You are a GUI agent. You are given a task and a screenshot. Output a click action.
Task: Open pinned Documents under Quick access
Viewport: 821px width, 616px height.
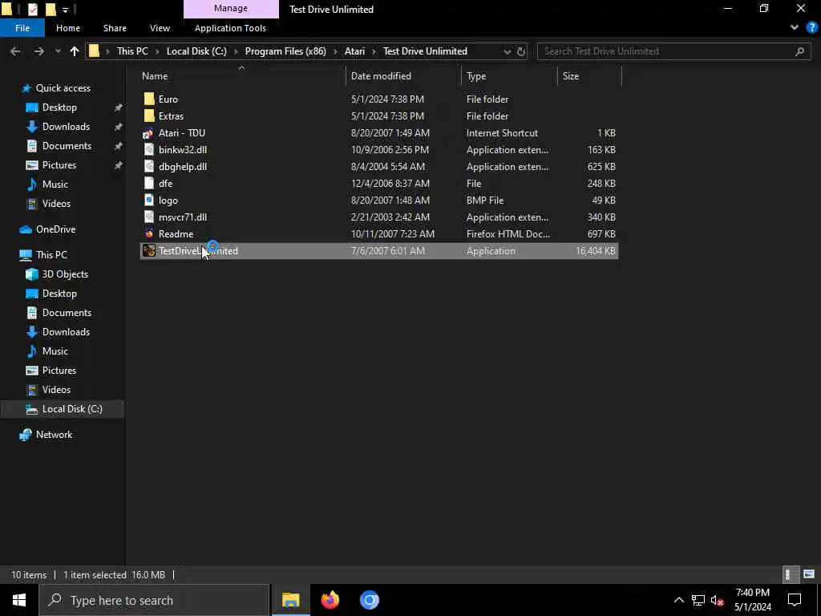pos(67,146)
